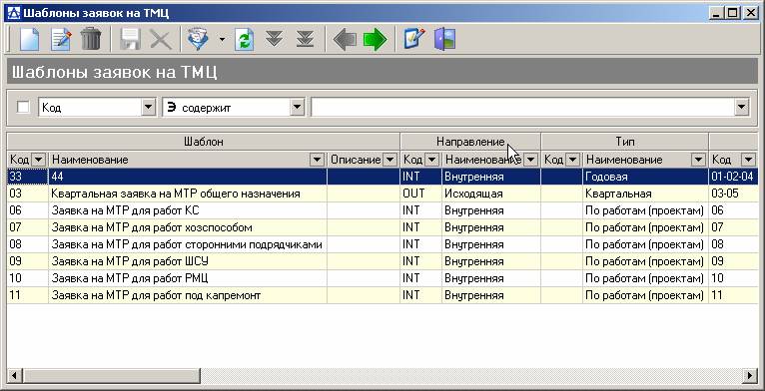This screenshot has width=765, height=391.
Task: Open the filter funnel tool
Action: (x=198, y=39)
